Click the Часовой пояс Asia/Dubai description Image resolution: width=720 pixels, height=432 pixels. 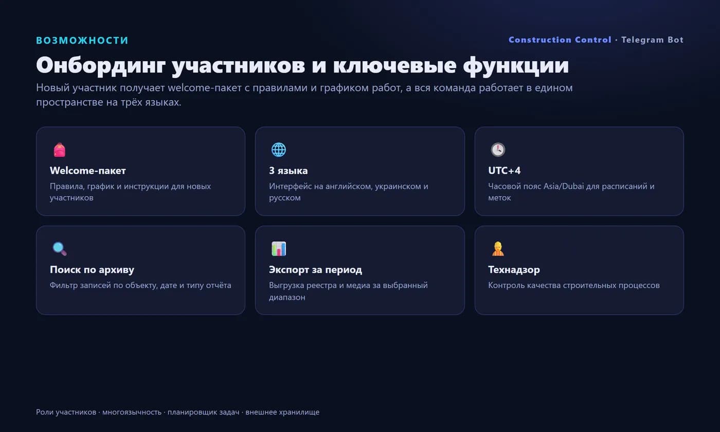pyautogui.click(x=571, y=192)
